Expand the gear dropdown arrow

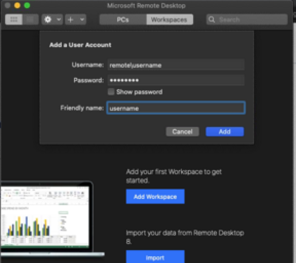[59, 19]
